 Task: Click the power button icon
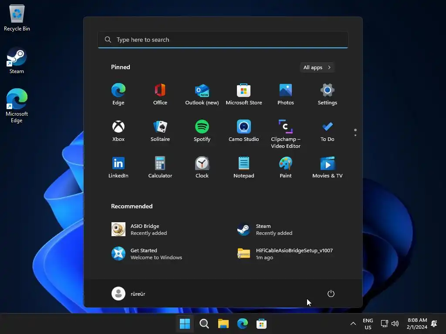click(x=331, y=294)
